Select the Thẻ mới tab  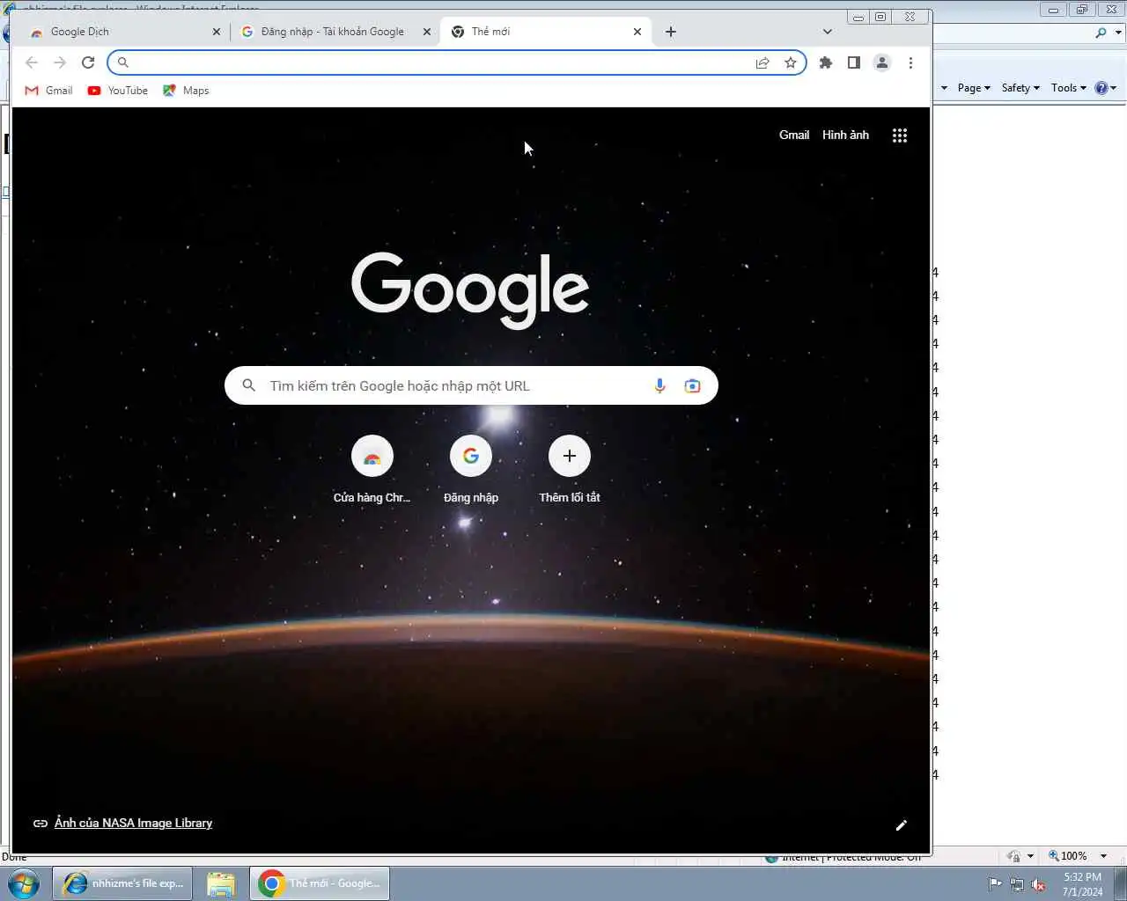(546, 32)
